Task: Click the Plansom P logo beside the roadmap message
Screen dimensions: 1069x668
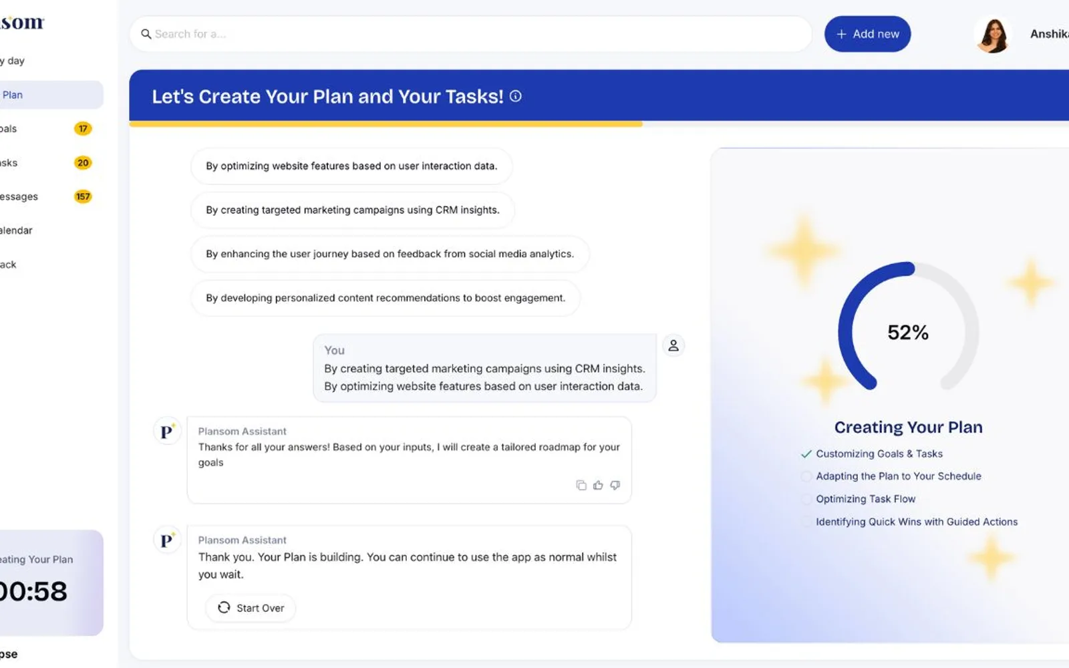Action: click(x=166, y=432)
